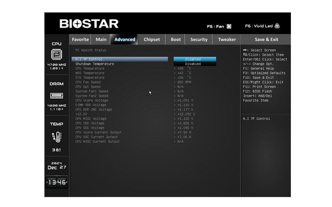
Task: Click the +12.092 V value
Action: (186, 114)
